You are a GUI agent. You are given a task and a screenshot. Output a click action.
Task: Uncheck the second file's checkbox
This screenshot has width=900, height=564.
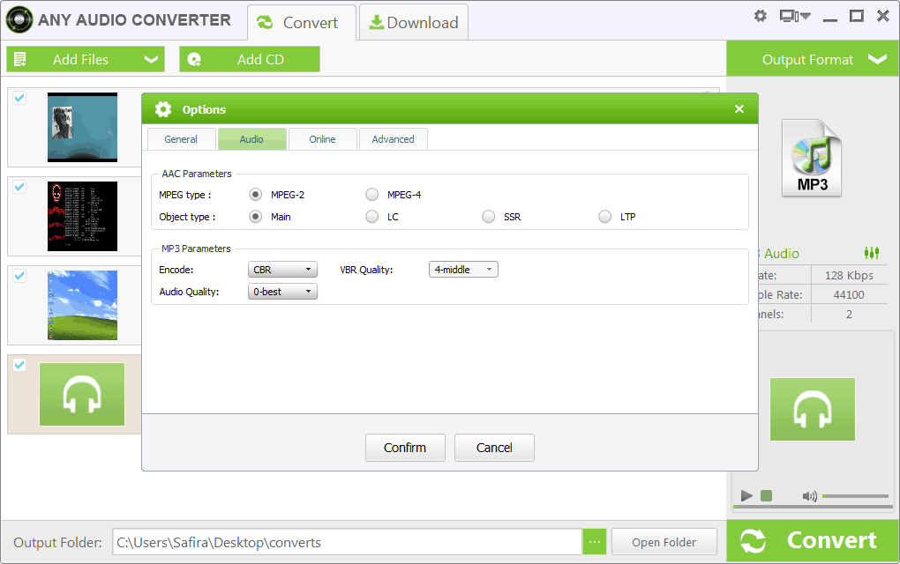point(19,186)
